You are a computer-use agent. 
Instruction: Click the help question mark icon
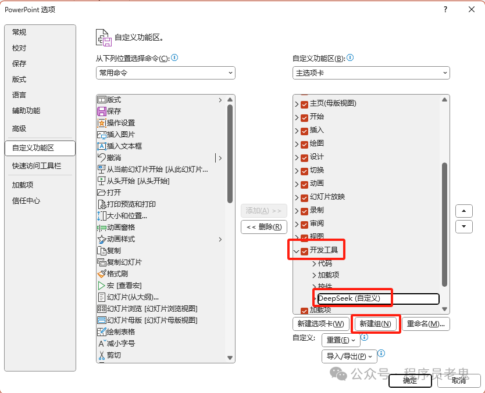tap(445, 9)
